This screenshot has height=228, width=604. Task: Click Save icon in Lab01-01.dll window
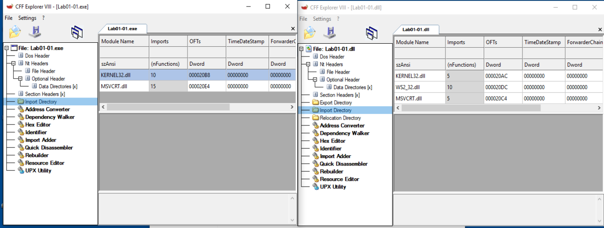(330, 33)
